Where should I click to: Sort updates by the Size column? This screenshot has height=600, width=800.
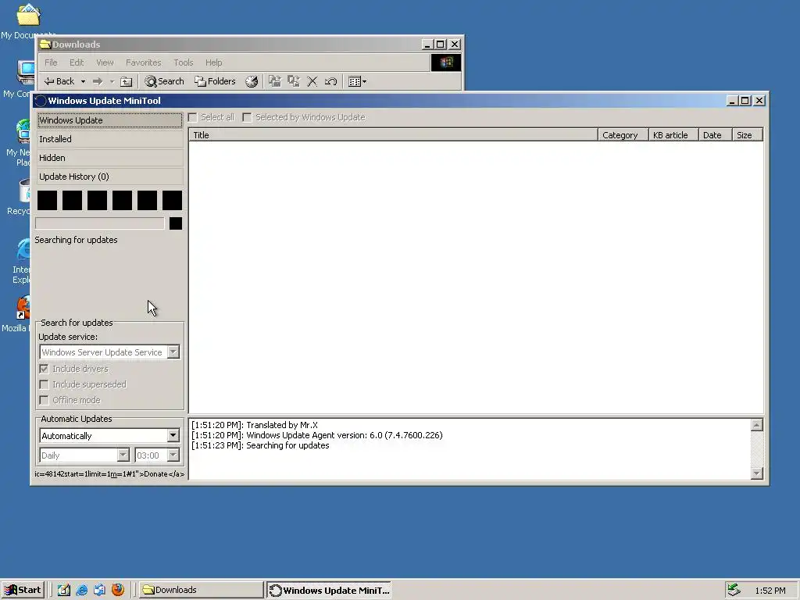(x=748, y=135)
